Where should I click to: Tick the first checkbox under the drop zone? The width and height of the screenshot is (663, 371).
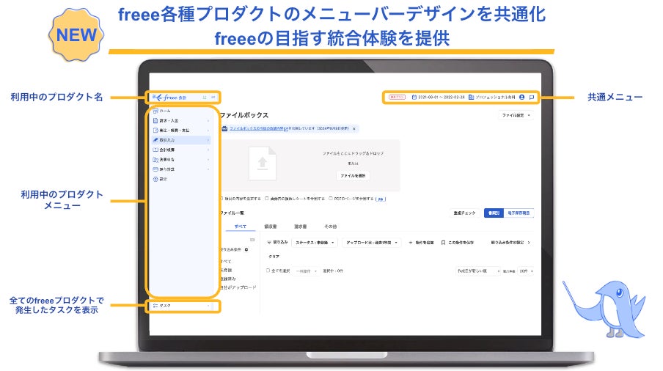(221, 198)
